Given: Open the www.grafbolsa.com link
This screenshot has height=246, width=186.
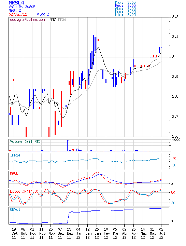Looking at the screenshot, I should 27,19.
